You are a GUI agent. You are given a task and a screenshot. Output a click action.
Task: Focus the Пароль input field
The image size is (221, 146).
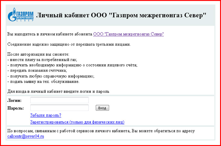point(59,108)
